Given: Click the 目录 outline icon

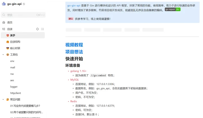Looking at the screenshot, I should pyautogui.click(x=4, y=29).
